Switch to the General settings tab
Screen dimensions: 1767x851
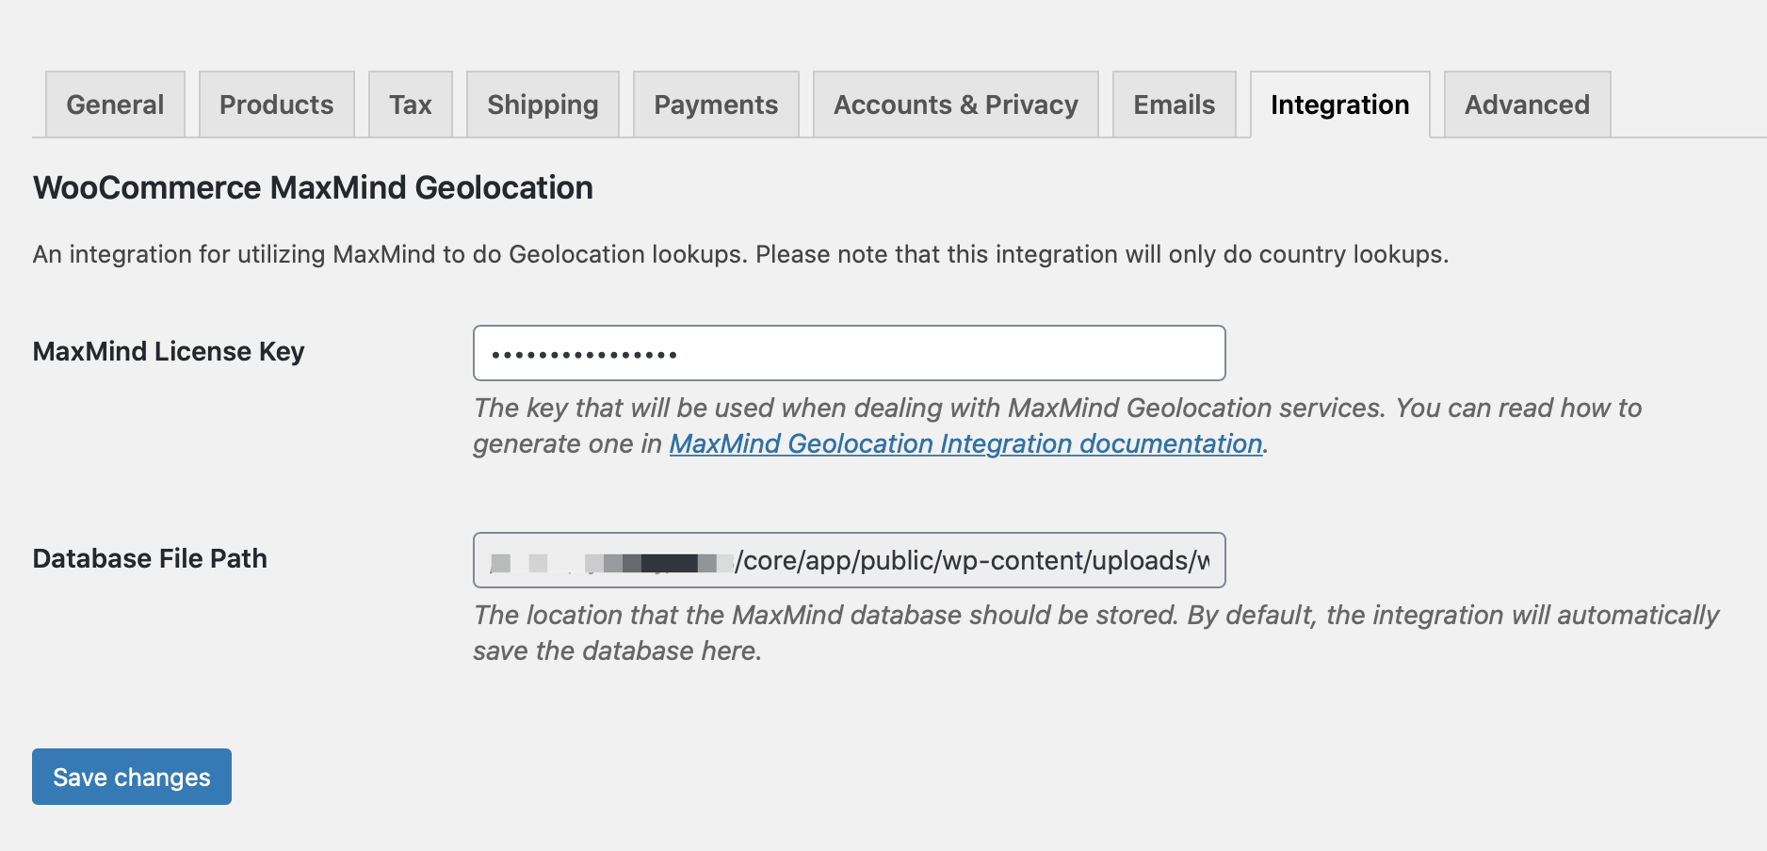(114, 104)
